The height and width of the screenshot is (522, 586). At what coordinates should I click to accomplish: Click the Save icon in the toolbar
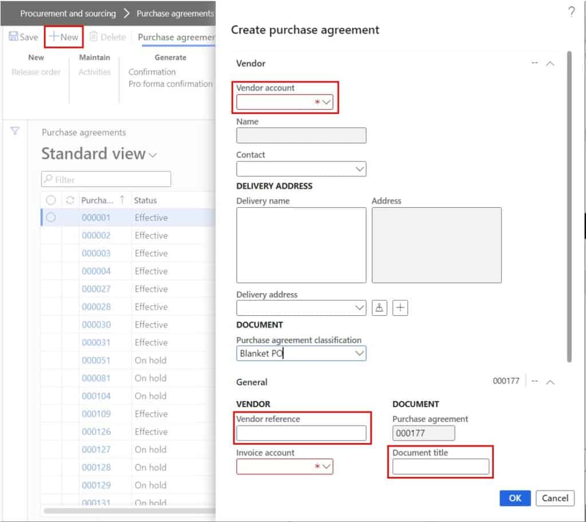(x=23, y=37)
